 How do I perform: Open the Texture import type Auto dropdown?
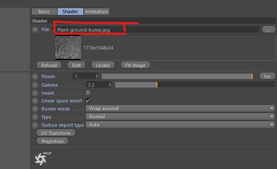click(x=180, y=125)
